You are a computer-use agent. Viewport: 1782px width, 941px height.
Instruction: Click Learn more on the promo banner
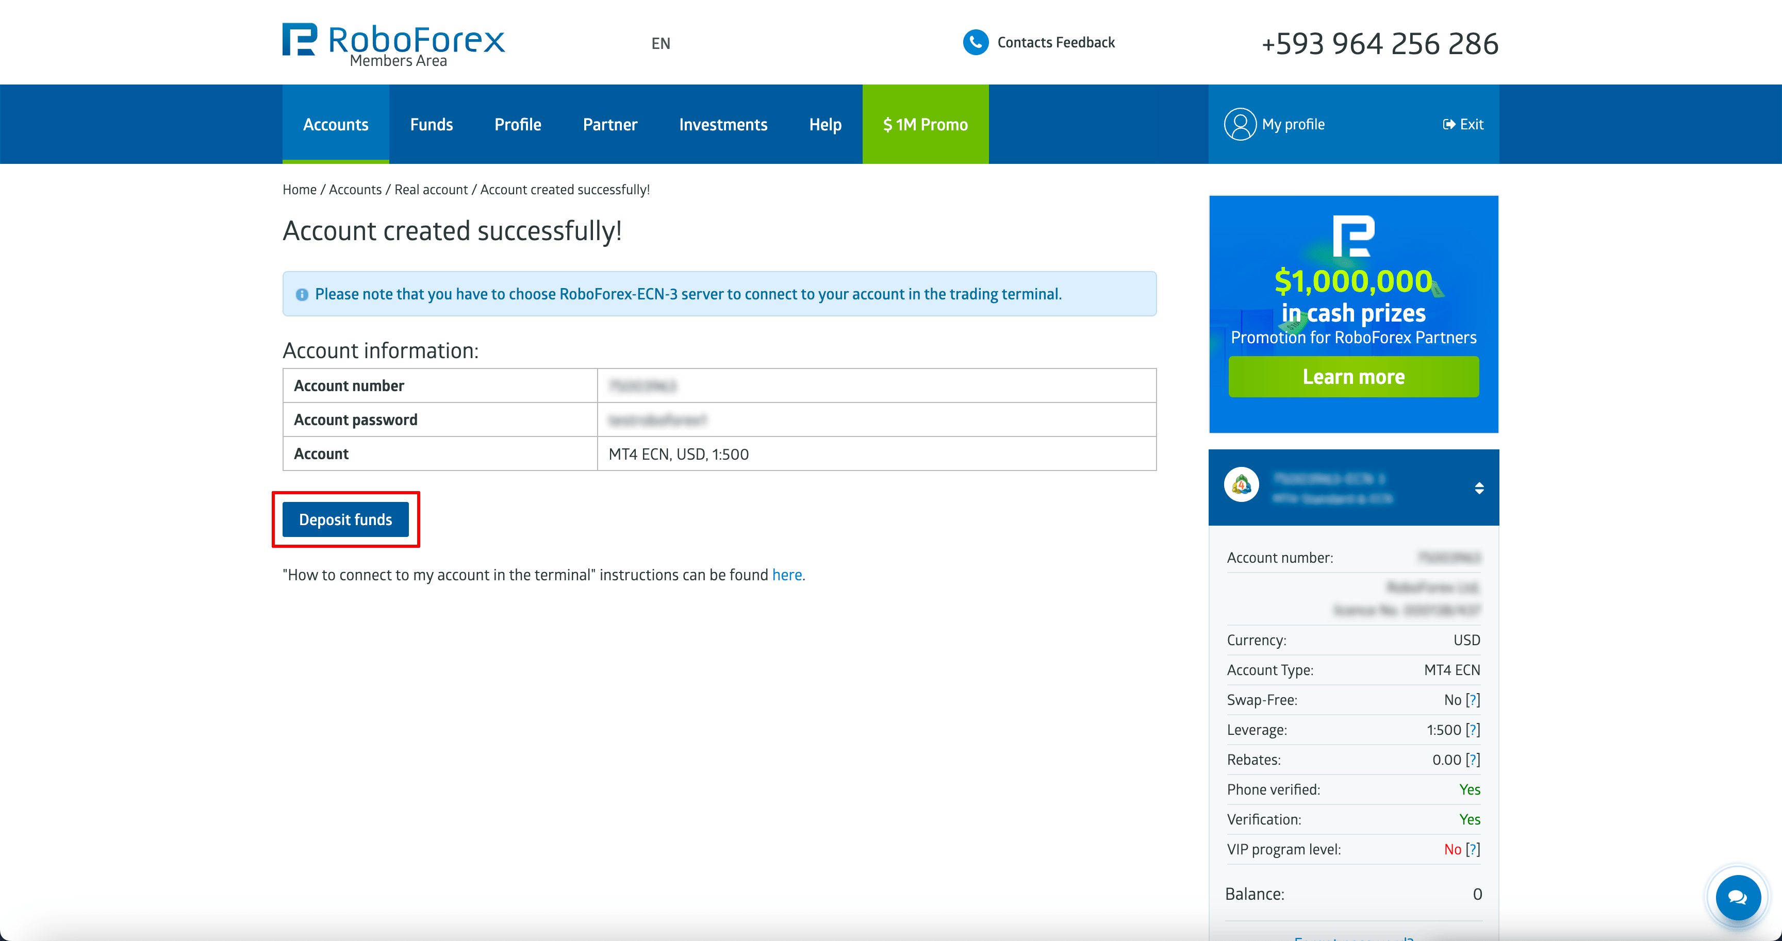[1353, 377]
